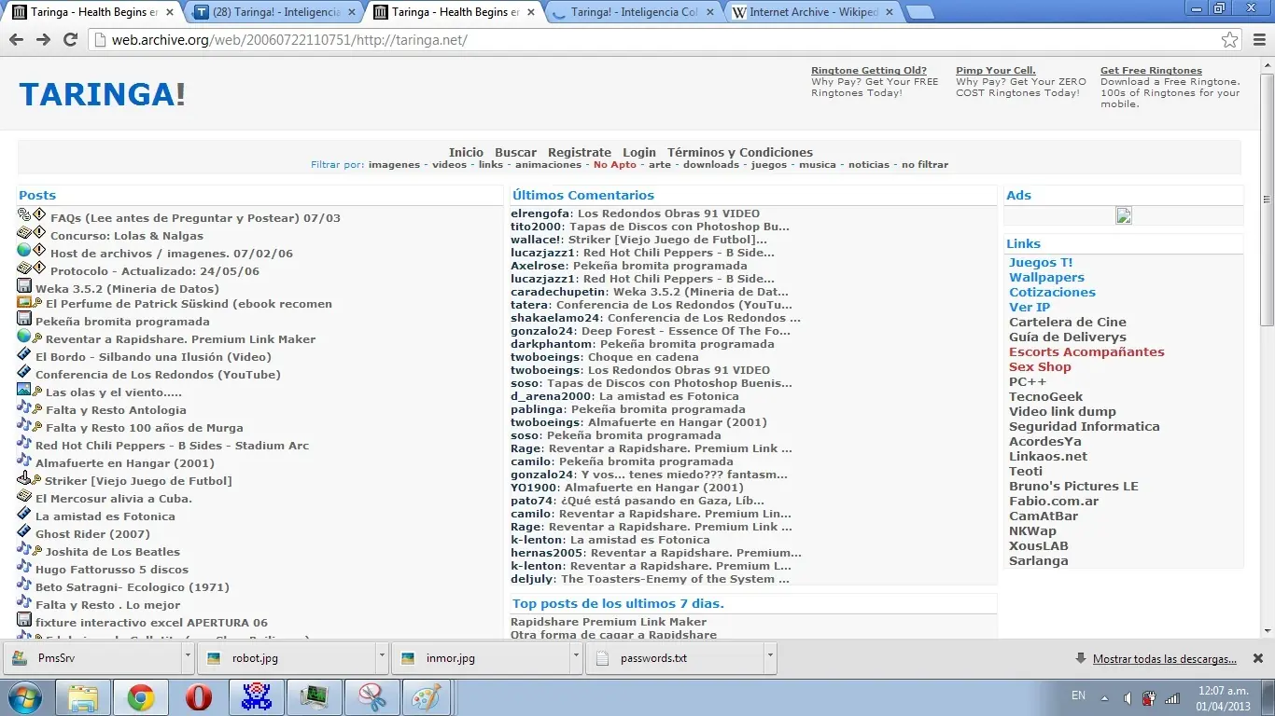Image resolution: width=1275 pixels, height=716 pixels.
Task: Click the broken ad image in Ads panel
Action: 1124,216
